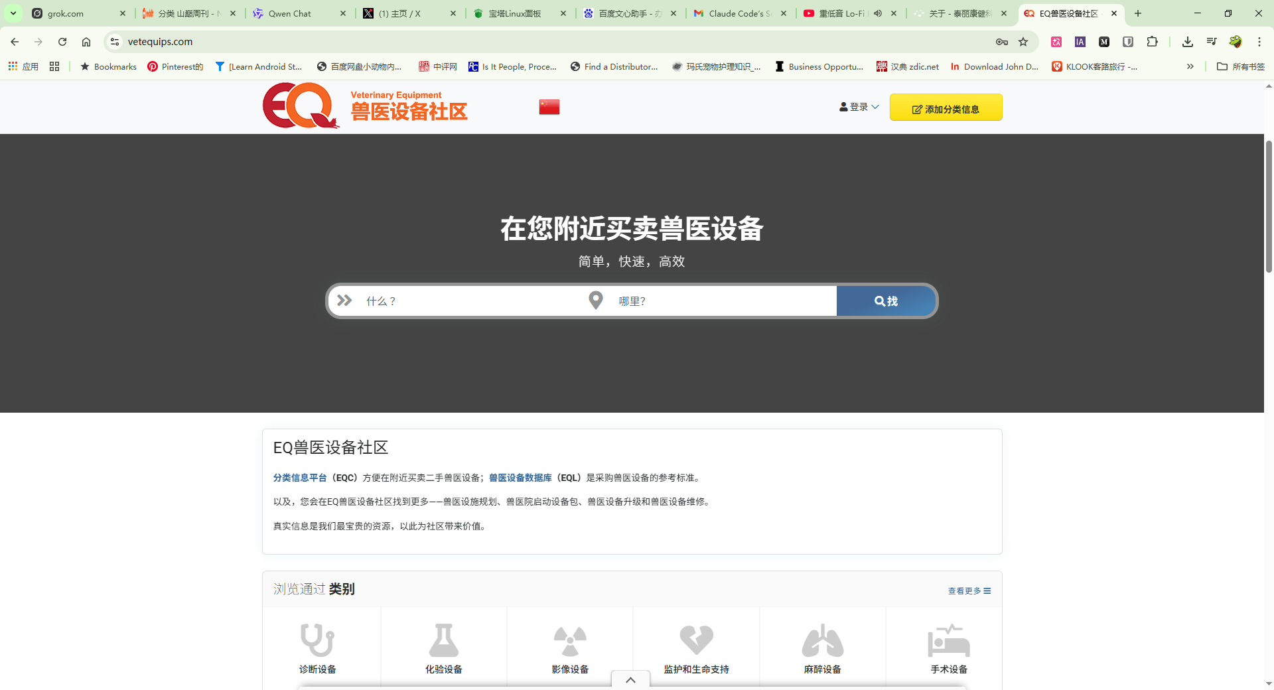Click the Chinese flag language icon
Image resolution: width=1274 pixels, height=690 pixels.
(549, 106)
